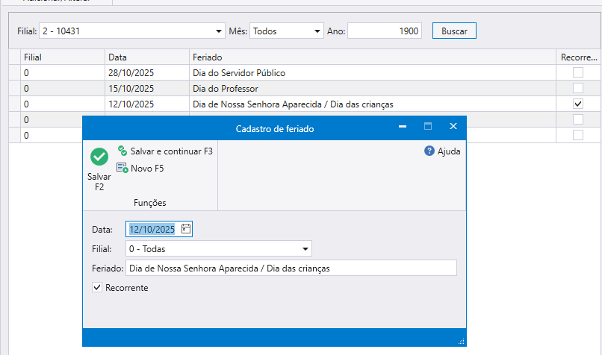Click the Buscar button

pos(454,31)
